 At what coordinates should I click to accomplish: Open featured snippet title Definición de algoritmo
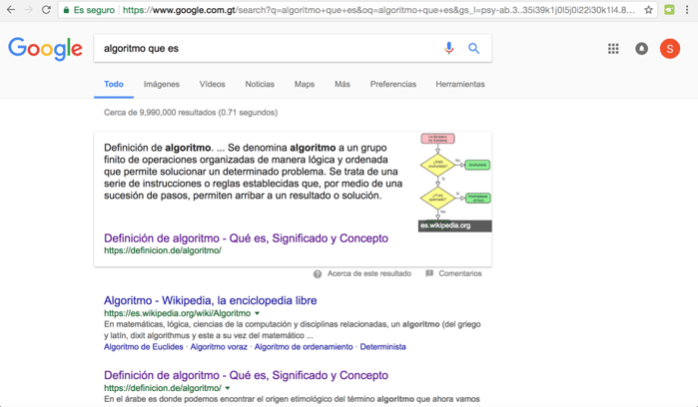click(x=246, y=238)
